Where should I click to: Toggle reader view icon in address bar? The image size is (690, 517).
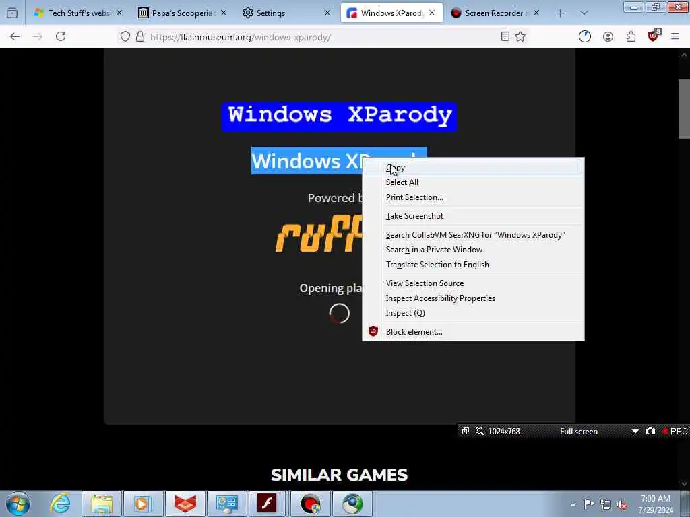click(x=505, y=36)
